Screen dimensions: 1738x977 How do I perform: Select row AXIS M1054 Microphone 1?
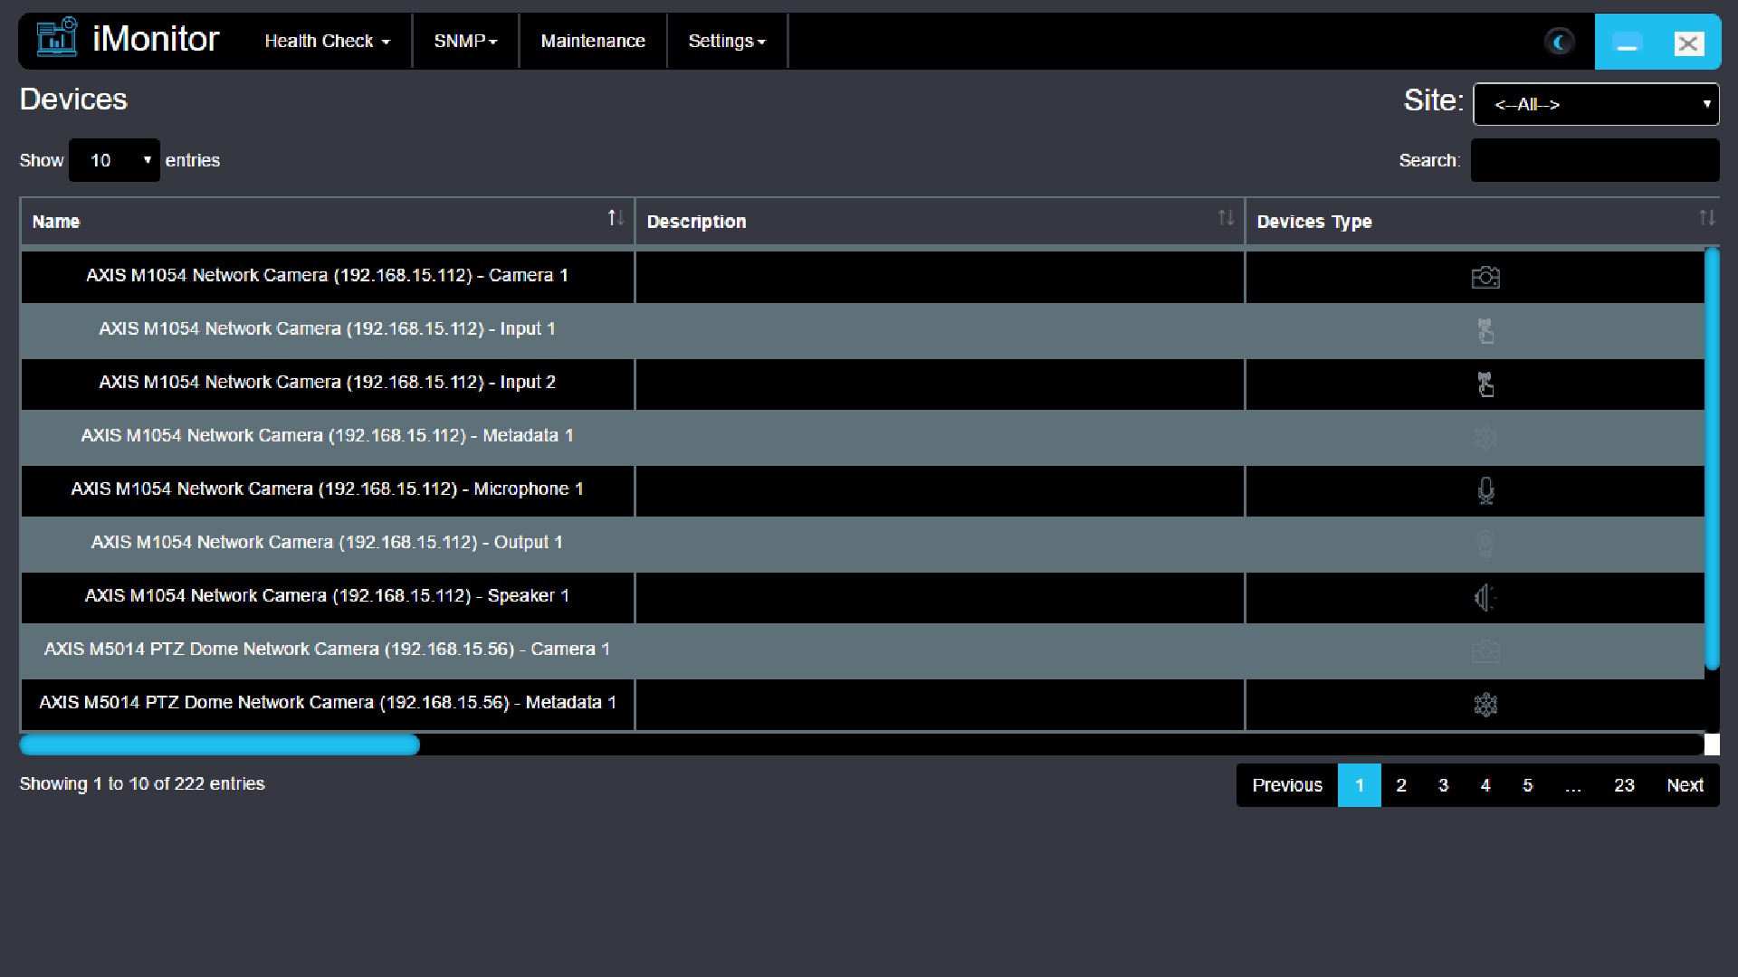pos(862,490)
